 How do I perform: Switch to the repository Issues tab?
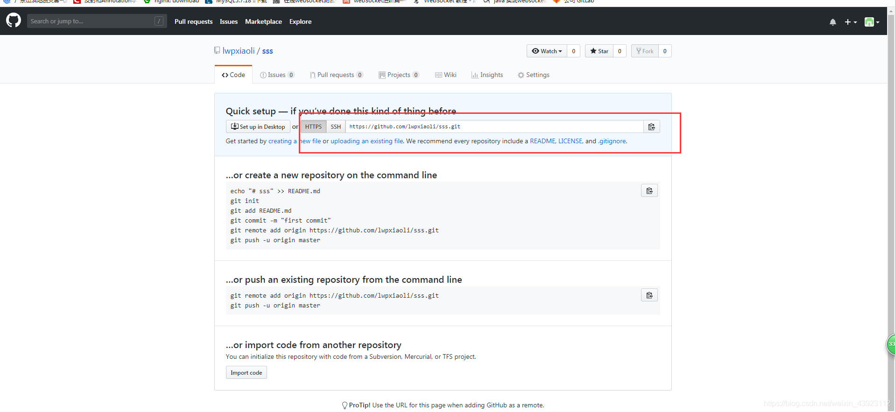tap(277, 75)
